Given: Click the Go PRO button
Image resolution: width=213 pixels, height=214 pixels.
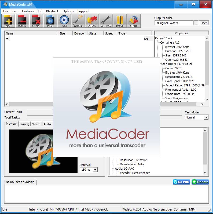Looking at the screenshot, I should (181, 182).
